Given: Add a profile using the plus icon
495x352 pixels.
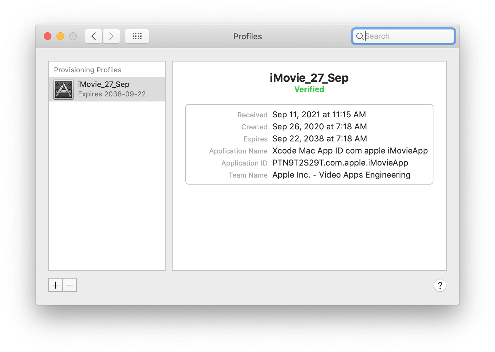Looking at the screenshot, I should [x=55, y=285].
